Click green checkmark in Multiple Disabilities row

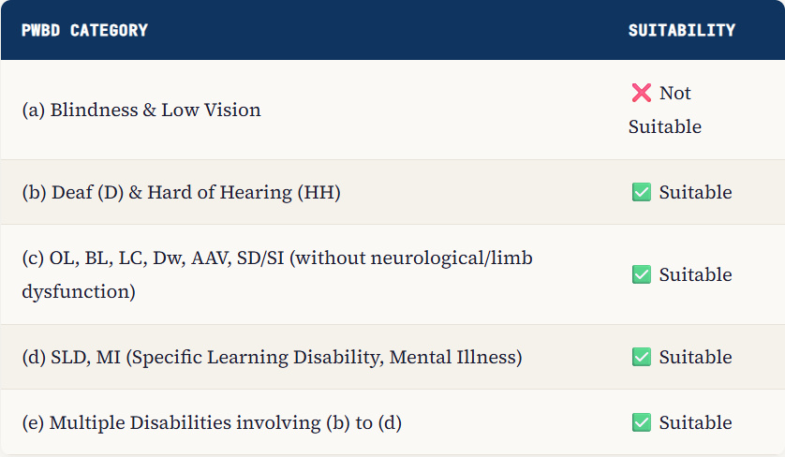point(642,422)
